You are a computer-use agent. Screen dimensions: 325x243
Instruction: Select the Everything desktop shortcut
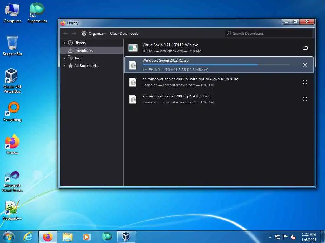(x=12, y=112)
